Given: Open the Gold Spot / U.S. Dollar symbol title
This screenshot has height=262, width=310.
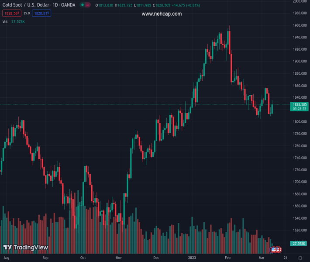Looking at the screenshot, I should [x=38, y=5].
